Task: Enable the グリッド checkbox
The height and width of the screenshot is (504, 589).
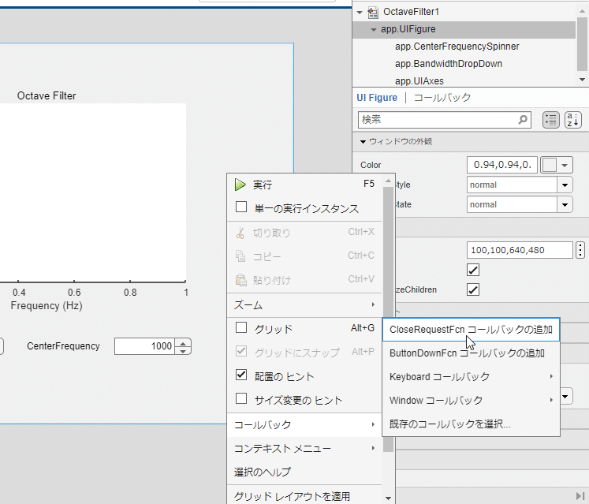Action: [x=241, y=328]
